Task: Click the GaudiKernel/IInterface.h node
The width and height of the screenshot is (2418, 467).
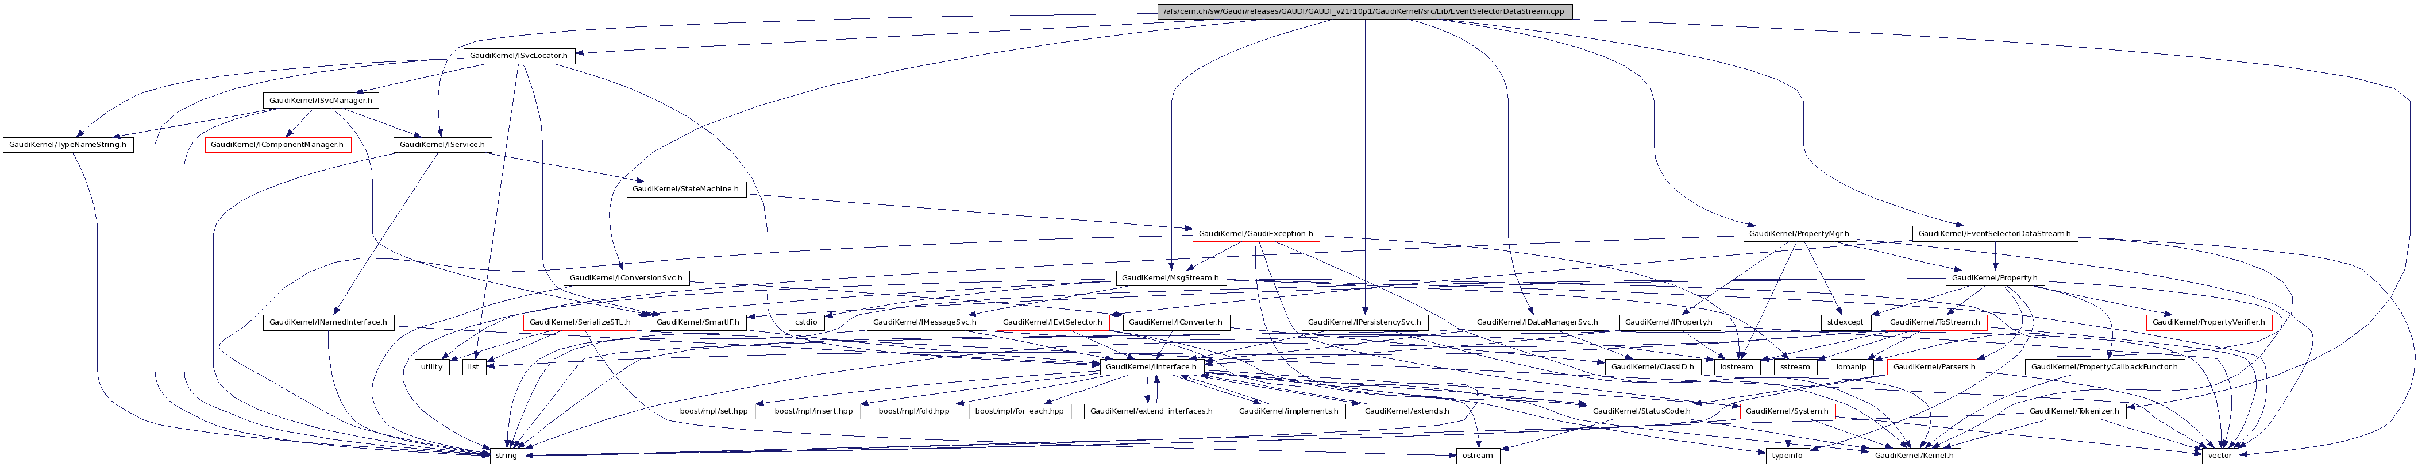Action: coord(1151,366)
